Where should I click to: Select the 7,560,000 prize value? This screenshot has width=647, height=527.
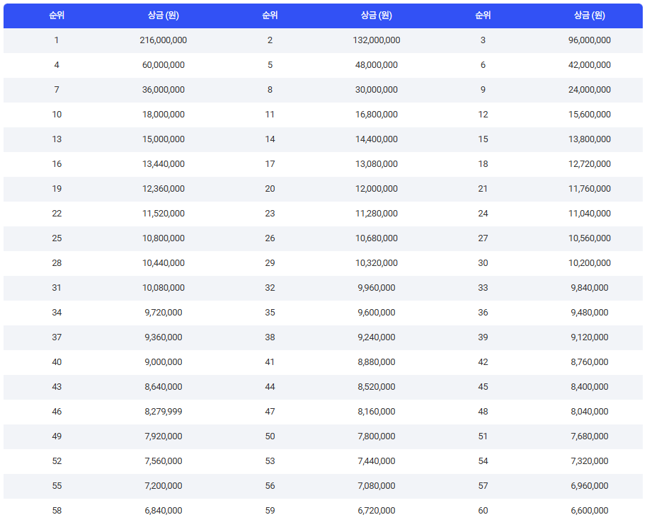pos(164,461)
